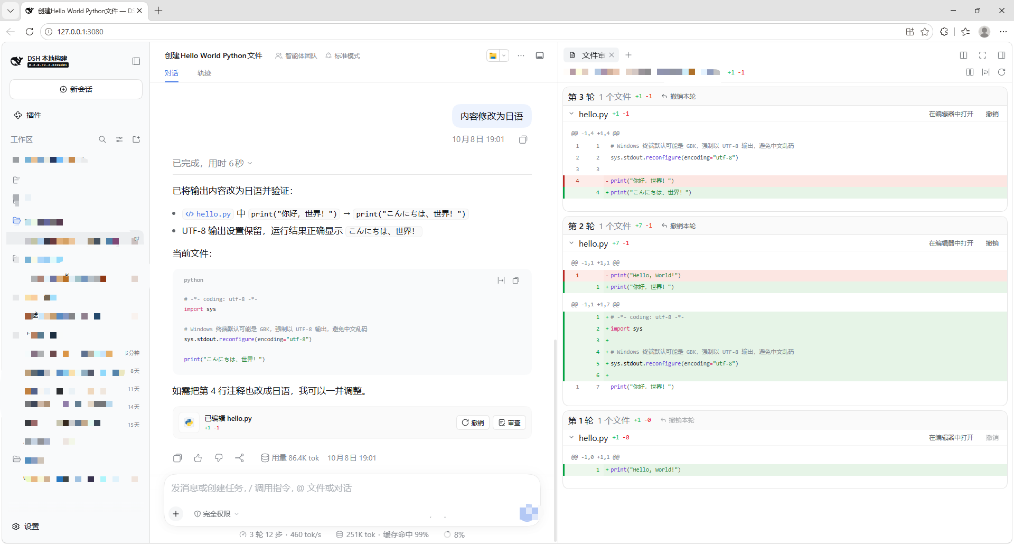Open the 完全权限 permission dropdown

click(217, 514)
